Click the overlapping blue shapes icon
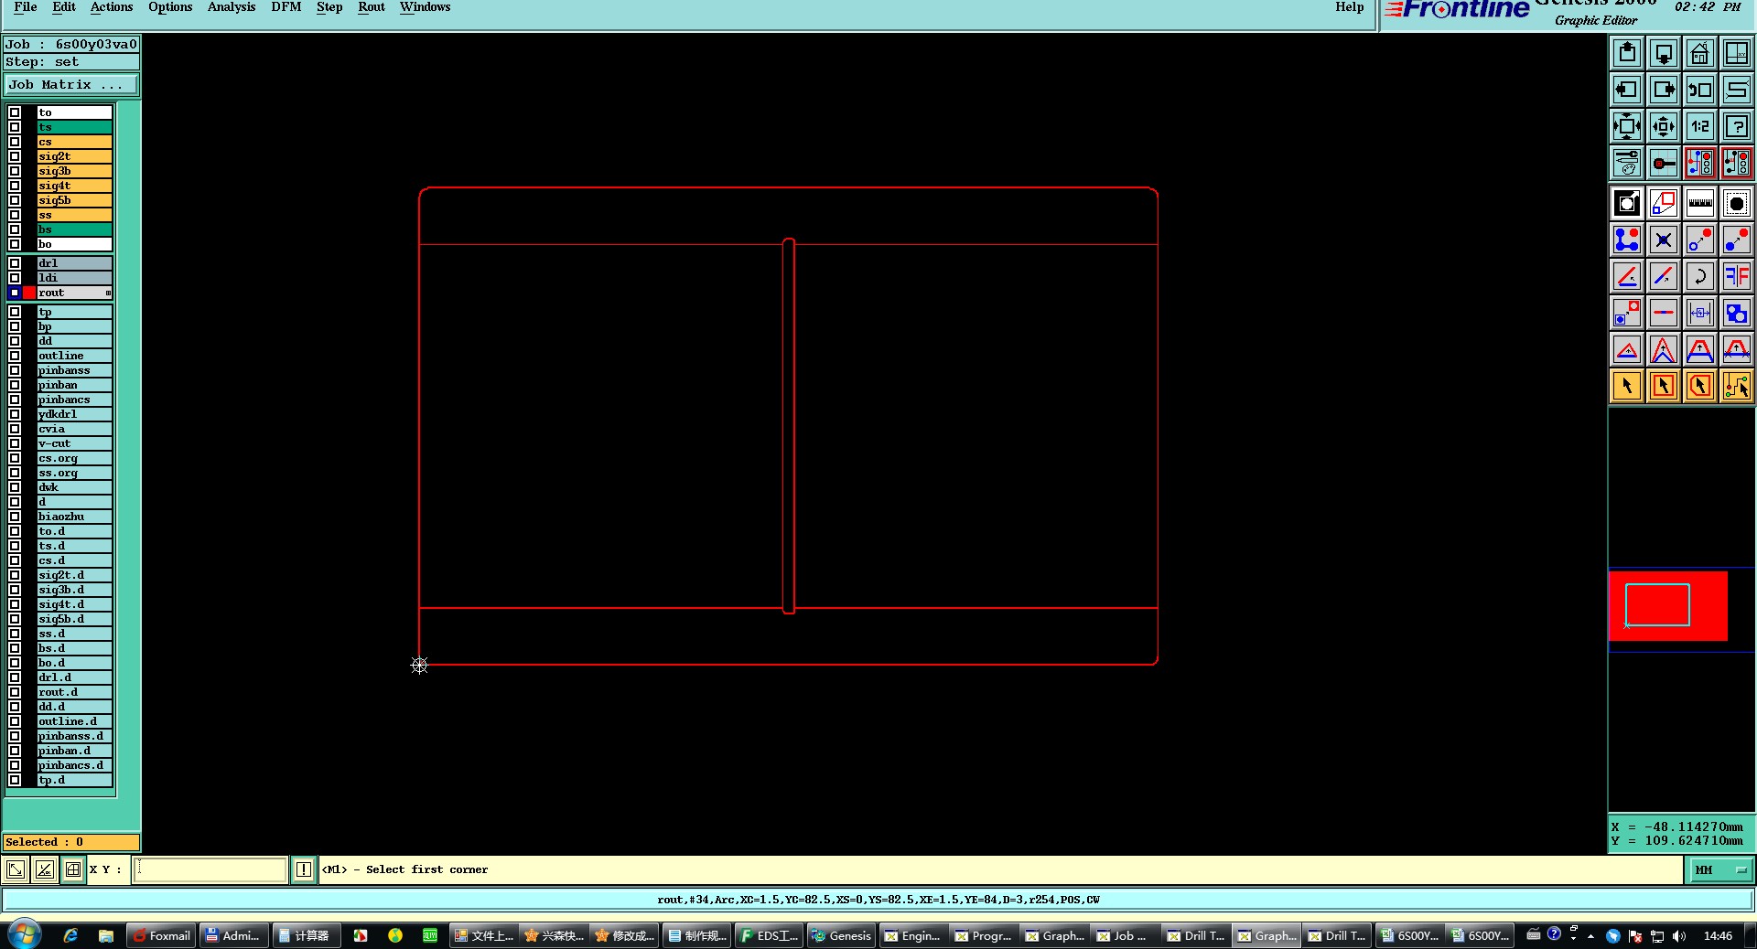Screen dimensions: 1757x949 pos(1737,313)
